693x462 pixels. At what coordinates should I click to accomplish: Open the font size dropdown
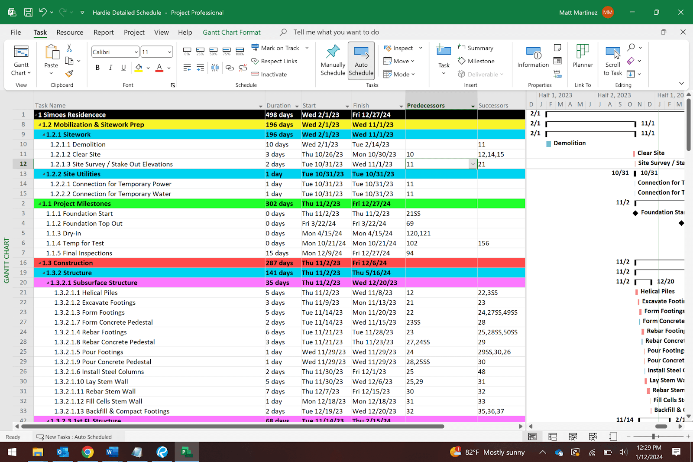(x=168, y=52)
